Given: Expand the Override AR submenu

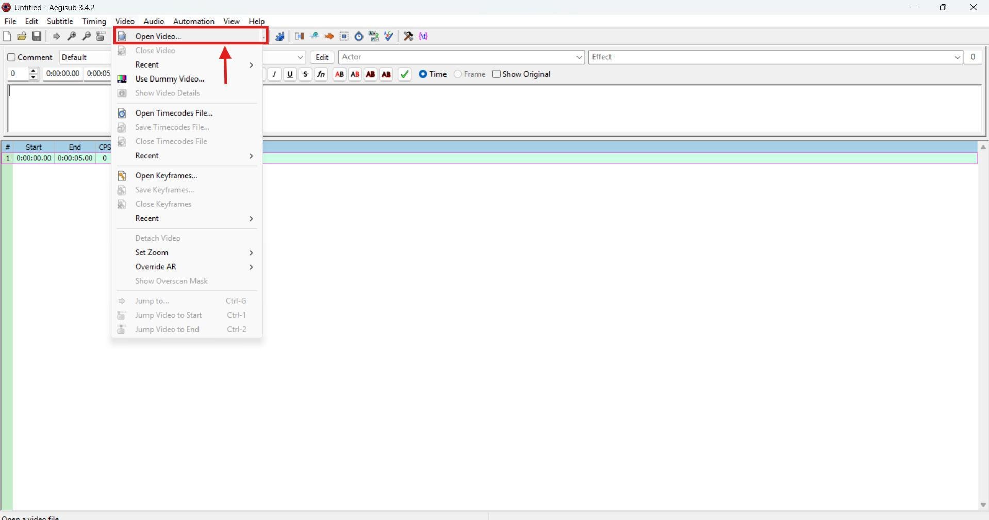Looking at the screenshot, I should tap(187, 267).
